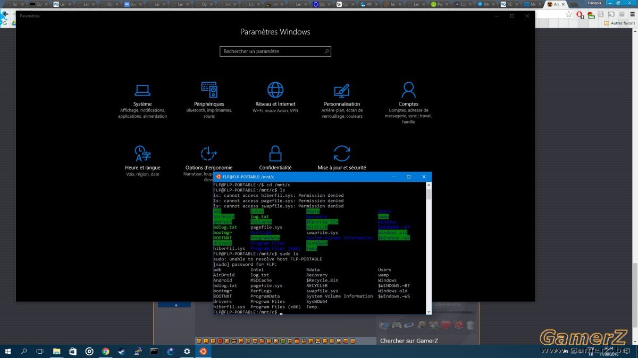Click the network computers icon on taskbar
The height and width of the screenshot is (358, 638).
pos(138,351)
